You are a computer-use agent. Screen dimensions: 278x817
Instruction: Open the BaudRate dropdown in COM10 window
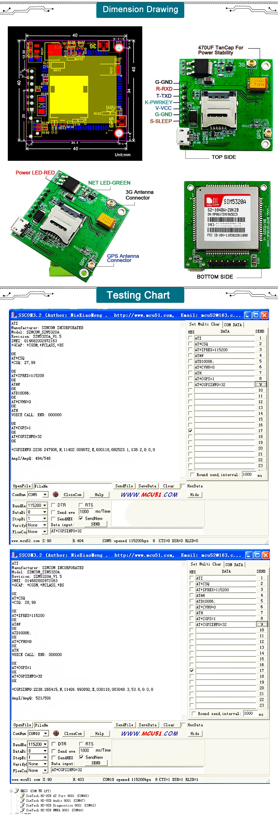[x=45, y=744]
